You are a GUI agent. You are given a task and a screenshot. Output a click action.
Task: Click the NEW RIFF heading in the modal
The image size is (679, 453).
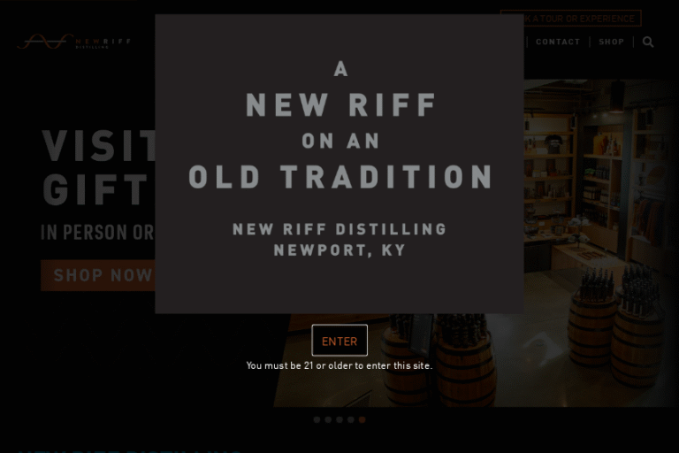tap(341, 105)
